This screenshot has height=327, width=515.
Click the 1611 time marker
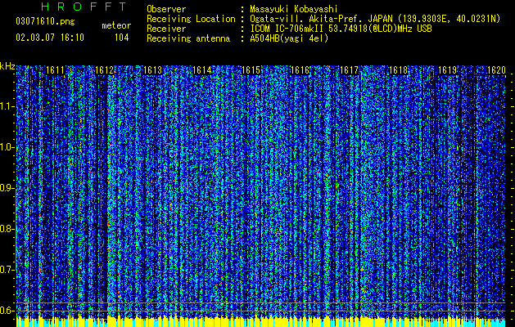click(55, 70)
